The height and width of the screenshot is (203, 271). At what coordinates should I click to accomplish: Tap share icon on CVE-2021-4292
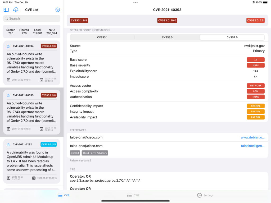[8, 145]
